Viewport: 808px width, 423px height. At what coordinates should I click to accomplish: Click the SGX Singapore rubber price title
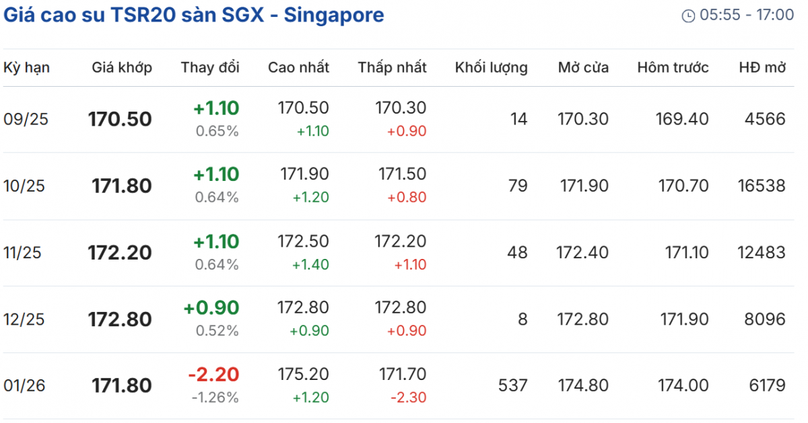tap(194, 15)
